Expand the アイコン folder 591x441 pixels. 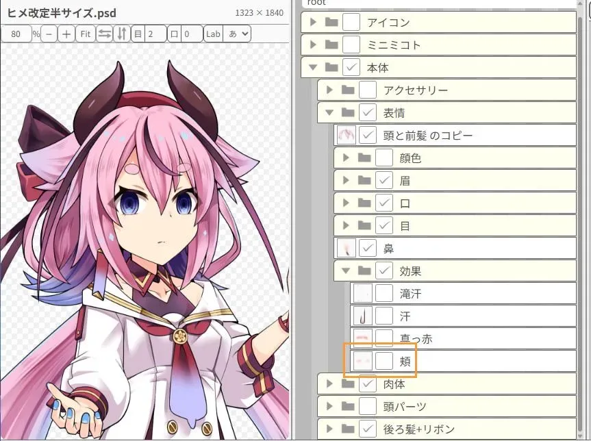[x=313, y=22]
